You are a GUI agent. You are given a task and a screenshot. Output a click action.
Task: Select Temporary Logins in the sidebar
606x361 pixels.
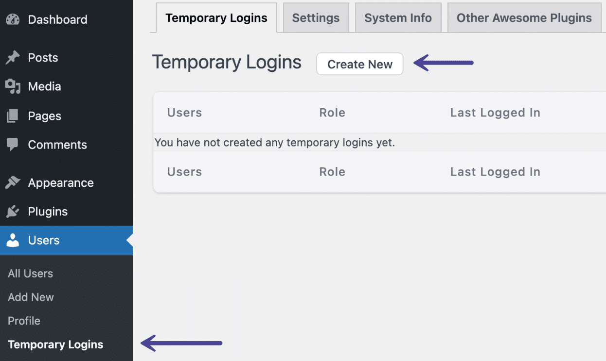[55, 345]
